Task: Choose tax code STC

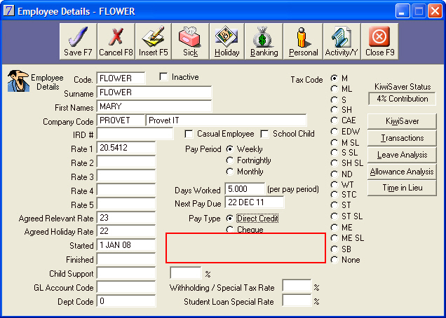Action: pyautogui.click(x=334, y=195)
